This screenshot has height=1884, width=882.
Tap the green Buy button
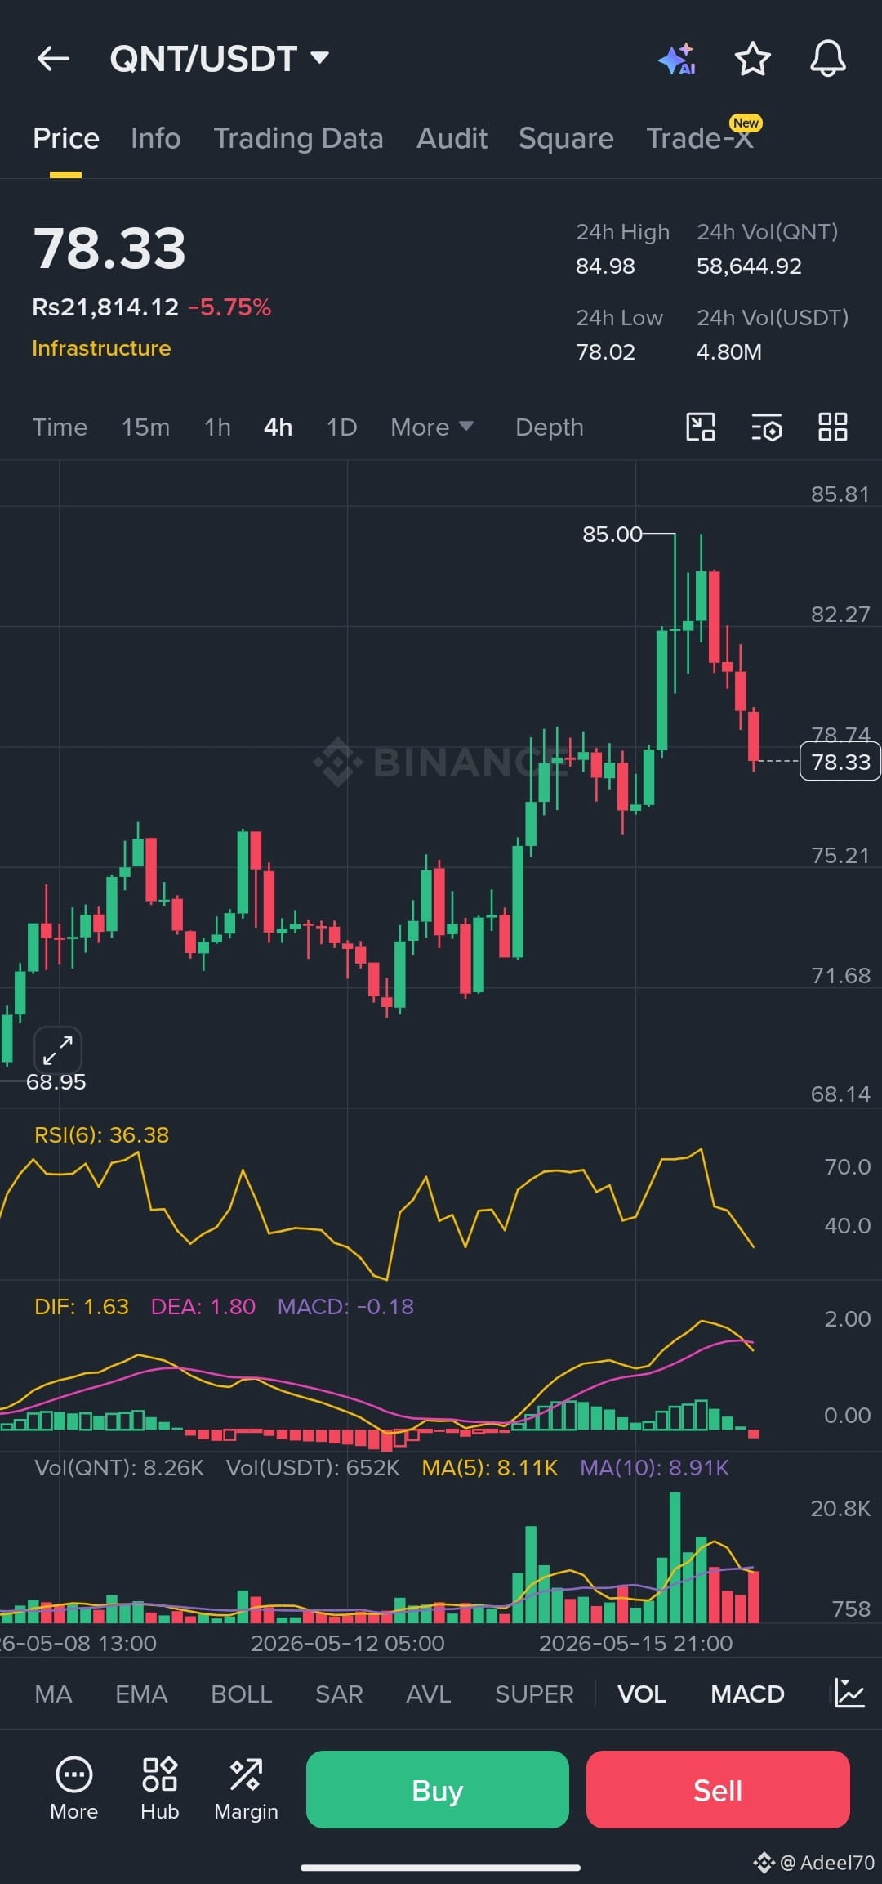pyautogui.click(x=438, y=1789)
